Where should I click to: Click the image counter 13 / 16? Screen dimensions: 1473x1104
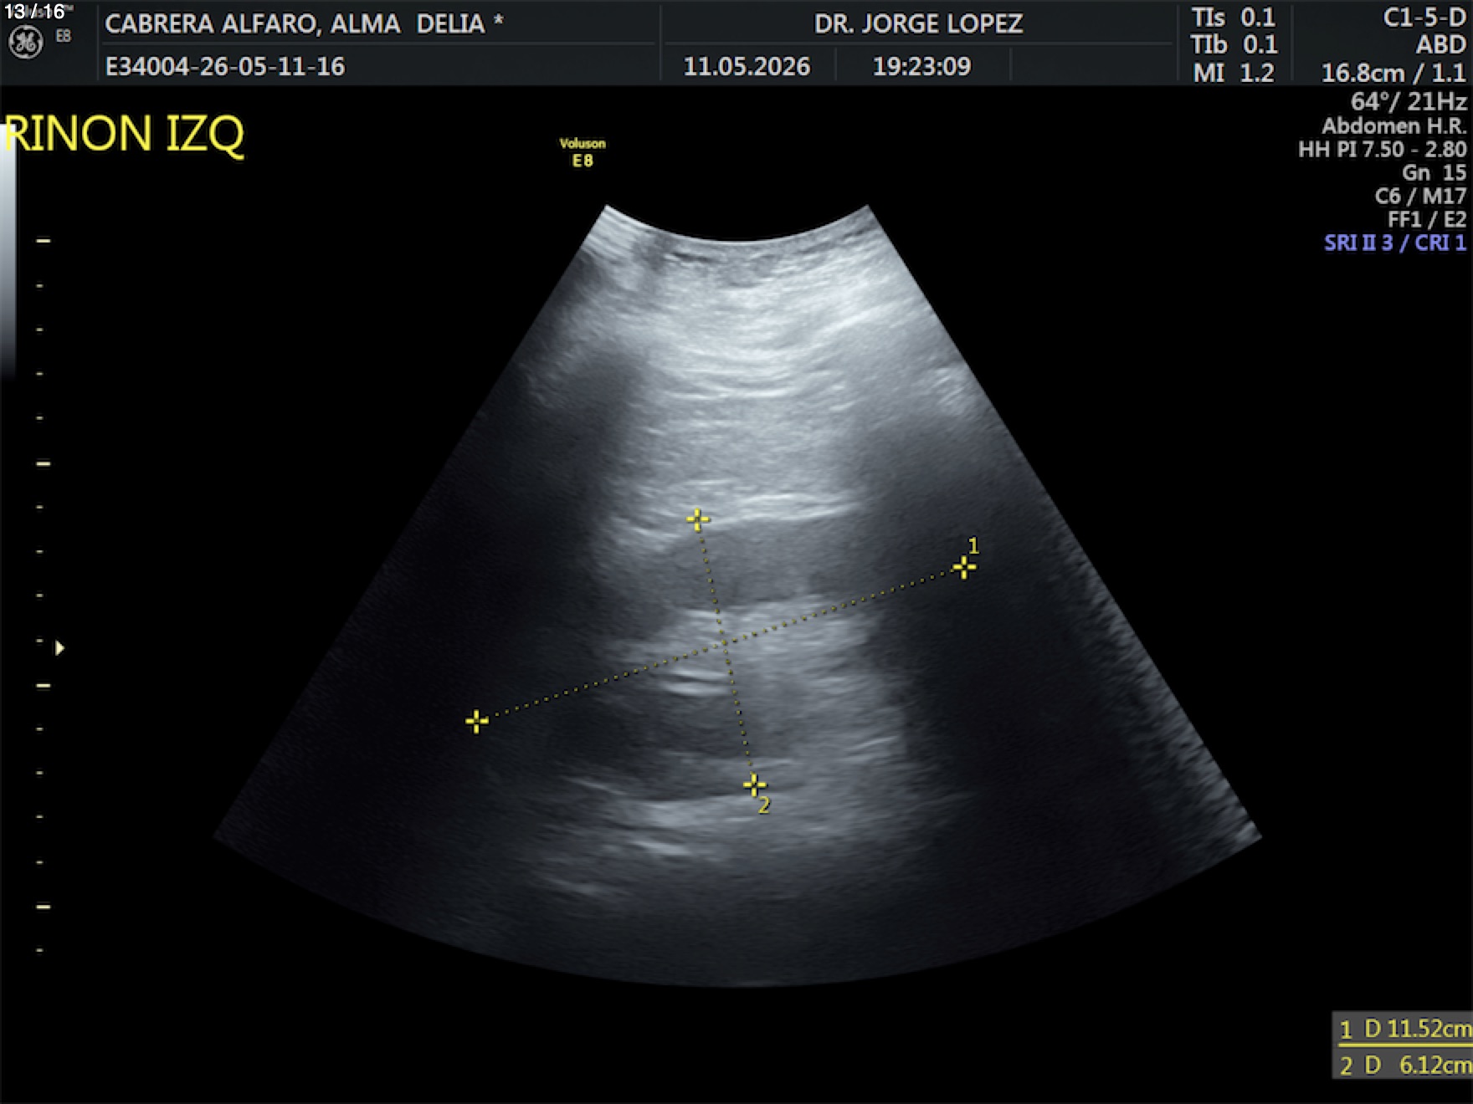[x=34, y=12]
